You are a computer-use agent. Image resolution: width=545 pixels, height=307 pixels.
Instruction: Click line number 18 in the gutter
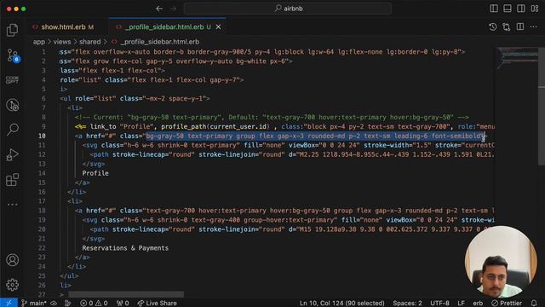42,211
